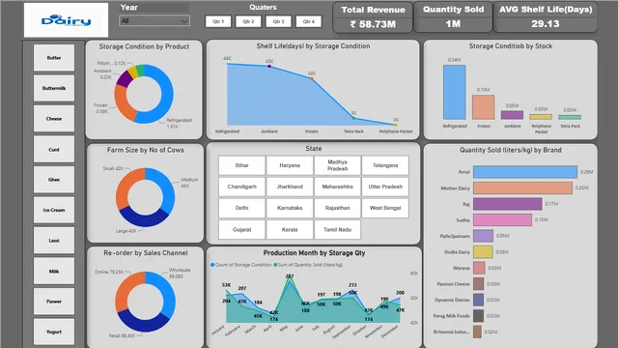This screenshot has width=618, height=348.
Task: Click the AVG Shelf Life card
Action: tap(546, 17)
